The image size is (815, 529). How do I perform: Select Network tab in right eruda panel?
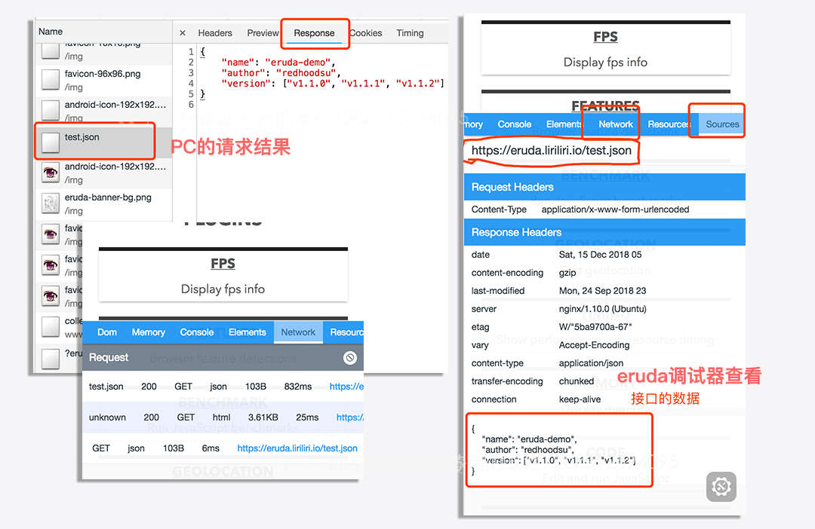pos(616,124)
